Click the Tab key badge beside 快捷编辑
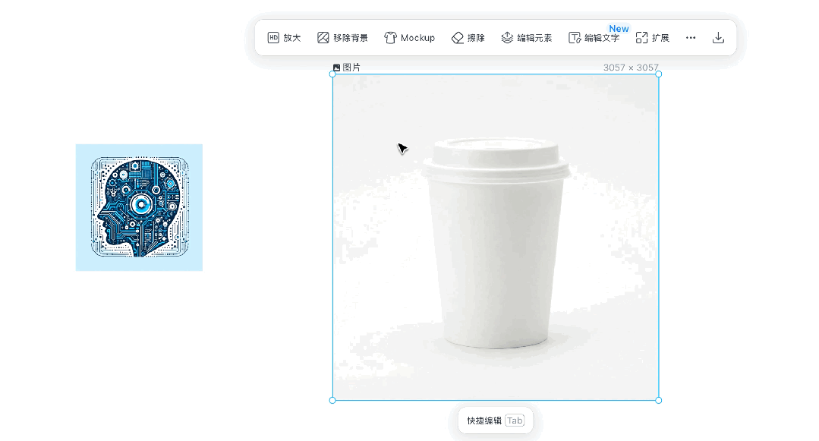The height and width of the screenshot is (441, 819). (515, 421)
